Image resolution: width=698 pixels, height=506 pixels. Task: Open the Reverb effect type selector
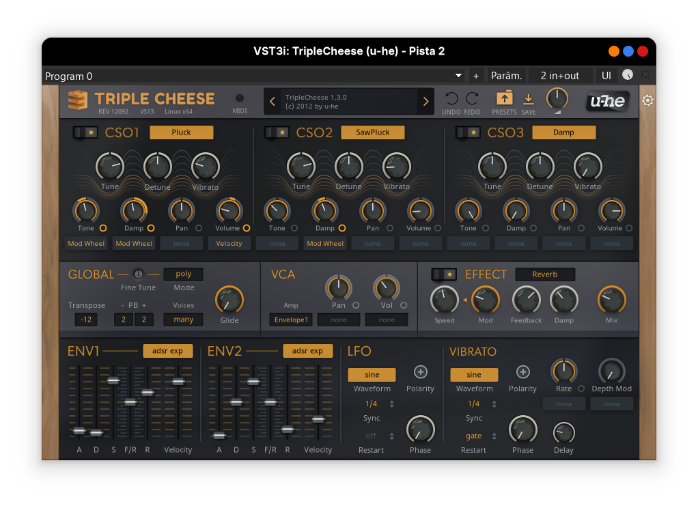coord(544,275)
